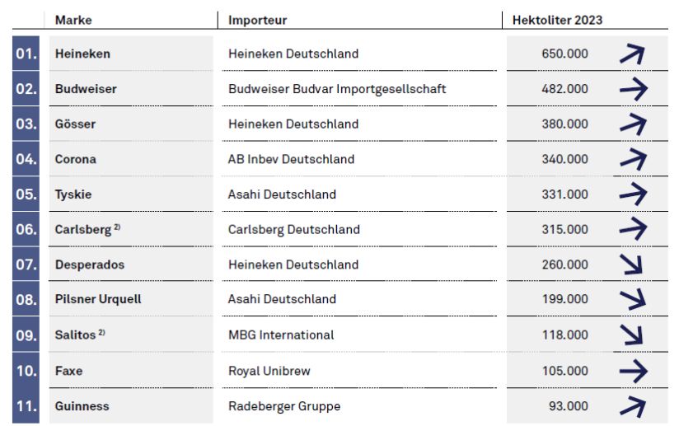
Task: Click the Gösser brand cell
Action: pos(131,124)
